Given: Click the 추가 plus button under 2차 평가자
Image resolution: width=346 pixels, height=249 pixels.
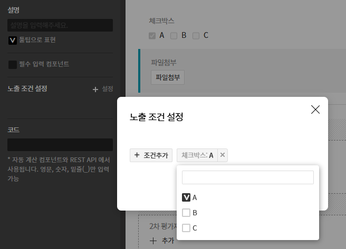Looking at the screenshot, I should tap(161, 240).
